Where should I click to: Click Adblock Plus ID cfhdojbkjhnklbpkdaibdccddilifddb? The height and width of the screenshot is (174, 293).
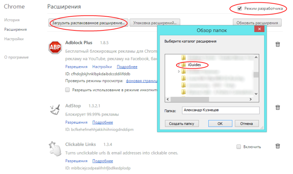98,74
